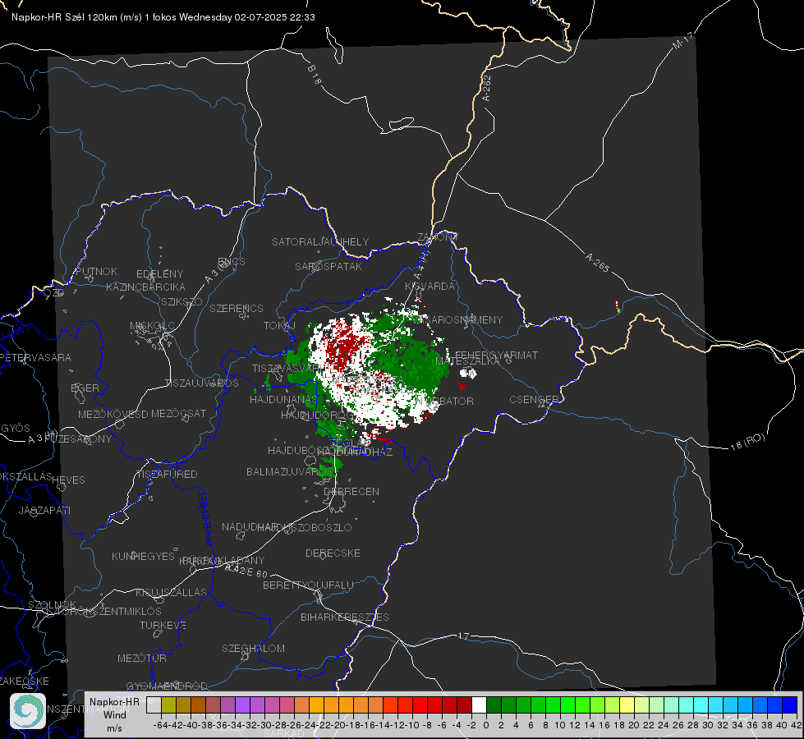The width and height of the screenshot is (804, 739).
Task: Select the SÁROSPATAK label on the map
Action: pos(328,267)
